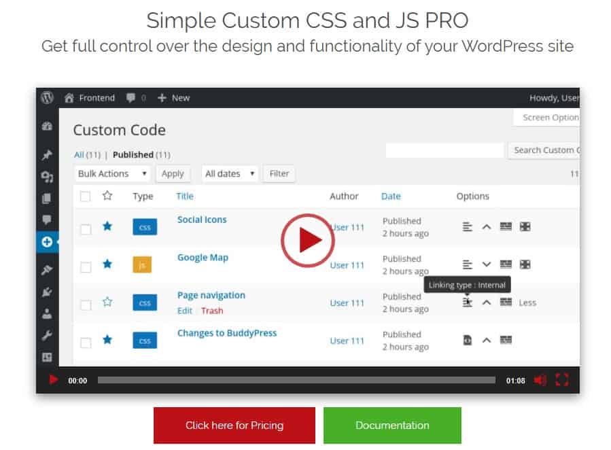
Task: Start the video with the large center play button
Action: point(308,240)
